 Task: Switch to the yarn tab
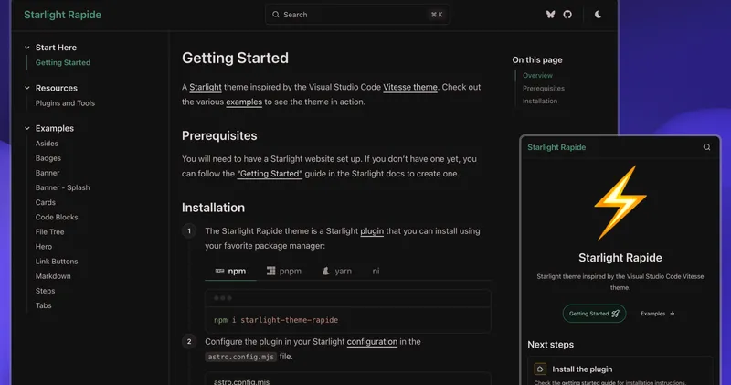click(336, 271)
